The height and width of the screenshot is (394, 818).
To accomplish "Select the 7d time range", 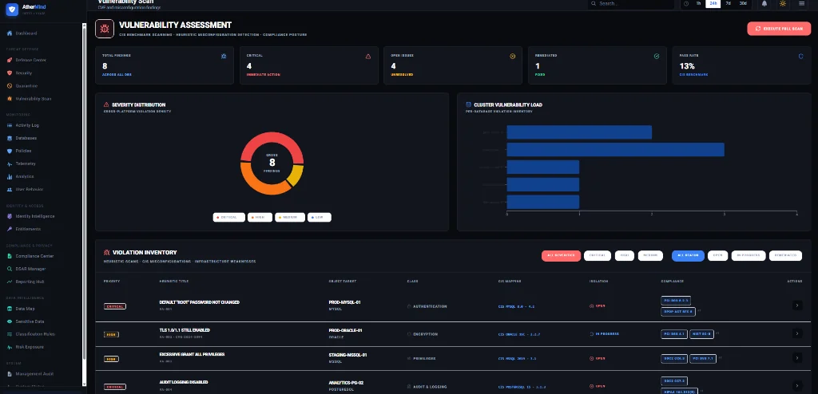I will pos(729,4).
